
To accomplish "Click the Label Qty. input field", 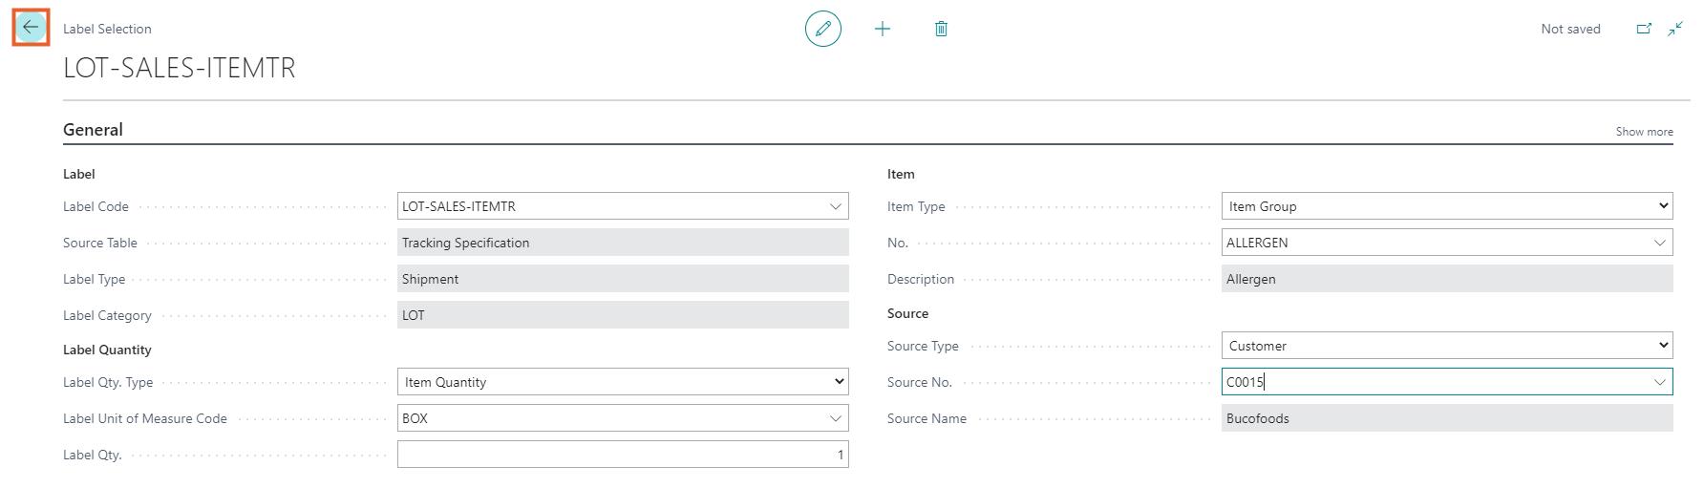I will (621, 455).
